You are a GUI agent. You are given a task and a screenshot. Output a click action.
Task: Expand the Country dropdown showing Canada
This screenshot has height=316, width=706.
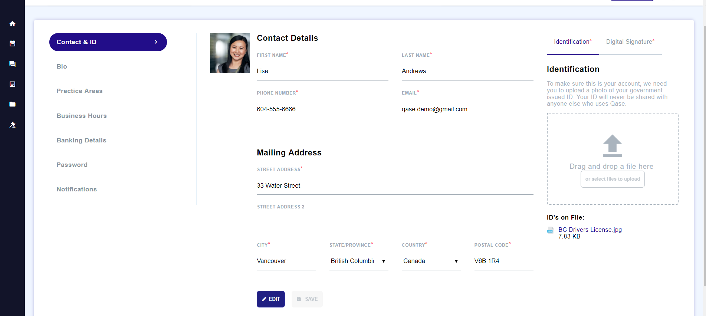tap(431, 261)
